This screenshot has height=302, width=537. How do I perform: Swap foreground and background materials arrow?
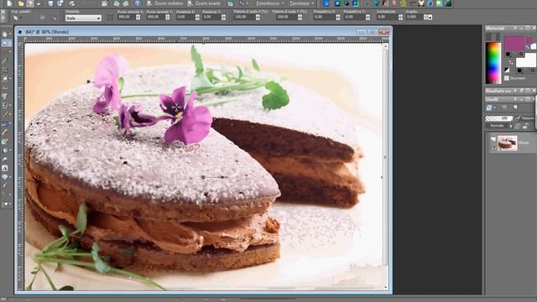(511, 63)
